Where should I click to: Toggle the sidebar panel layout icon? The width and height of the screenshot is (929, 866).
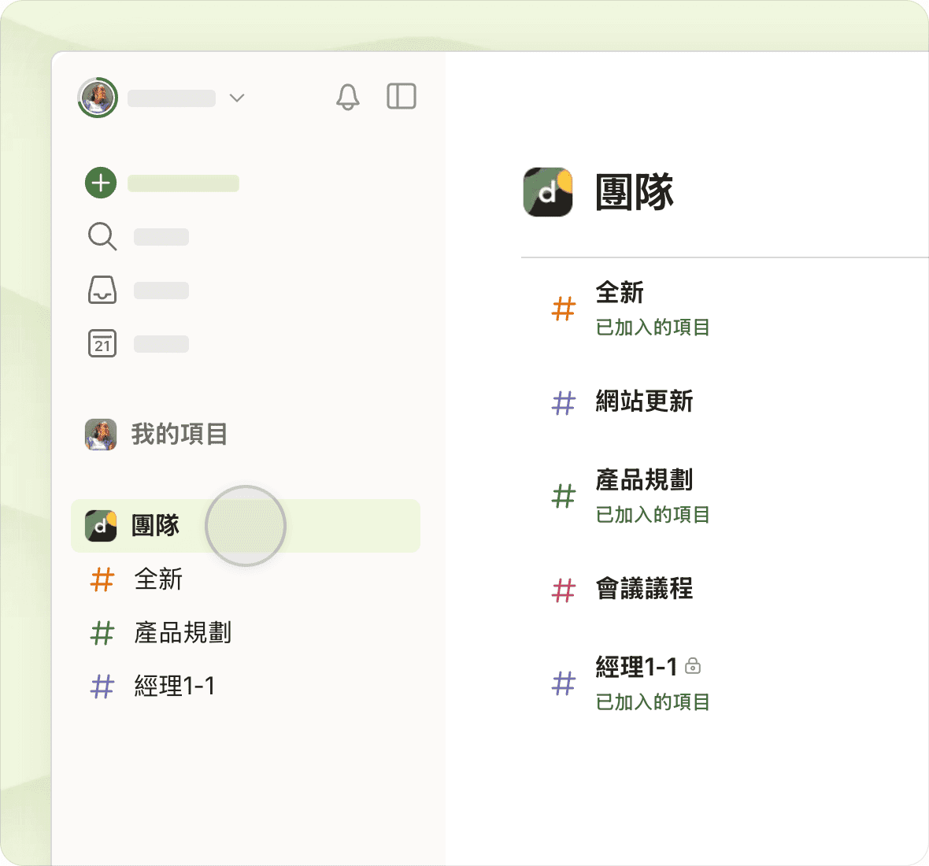[x=401, y=97]
